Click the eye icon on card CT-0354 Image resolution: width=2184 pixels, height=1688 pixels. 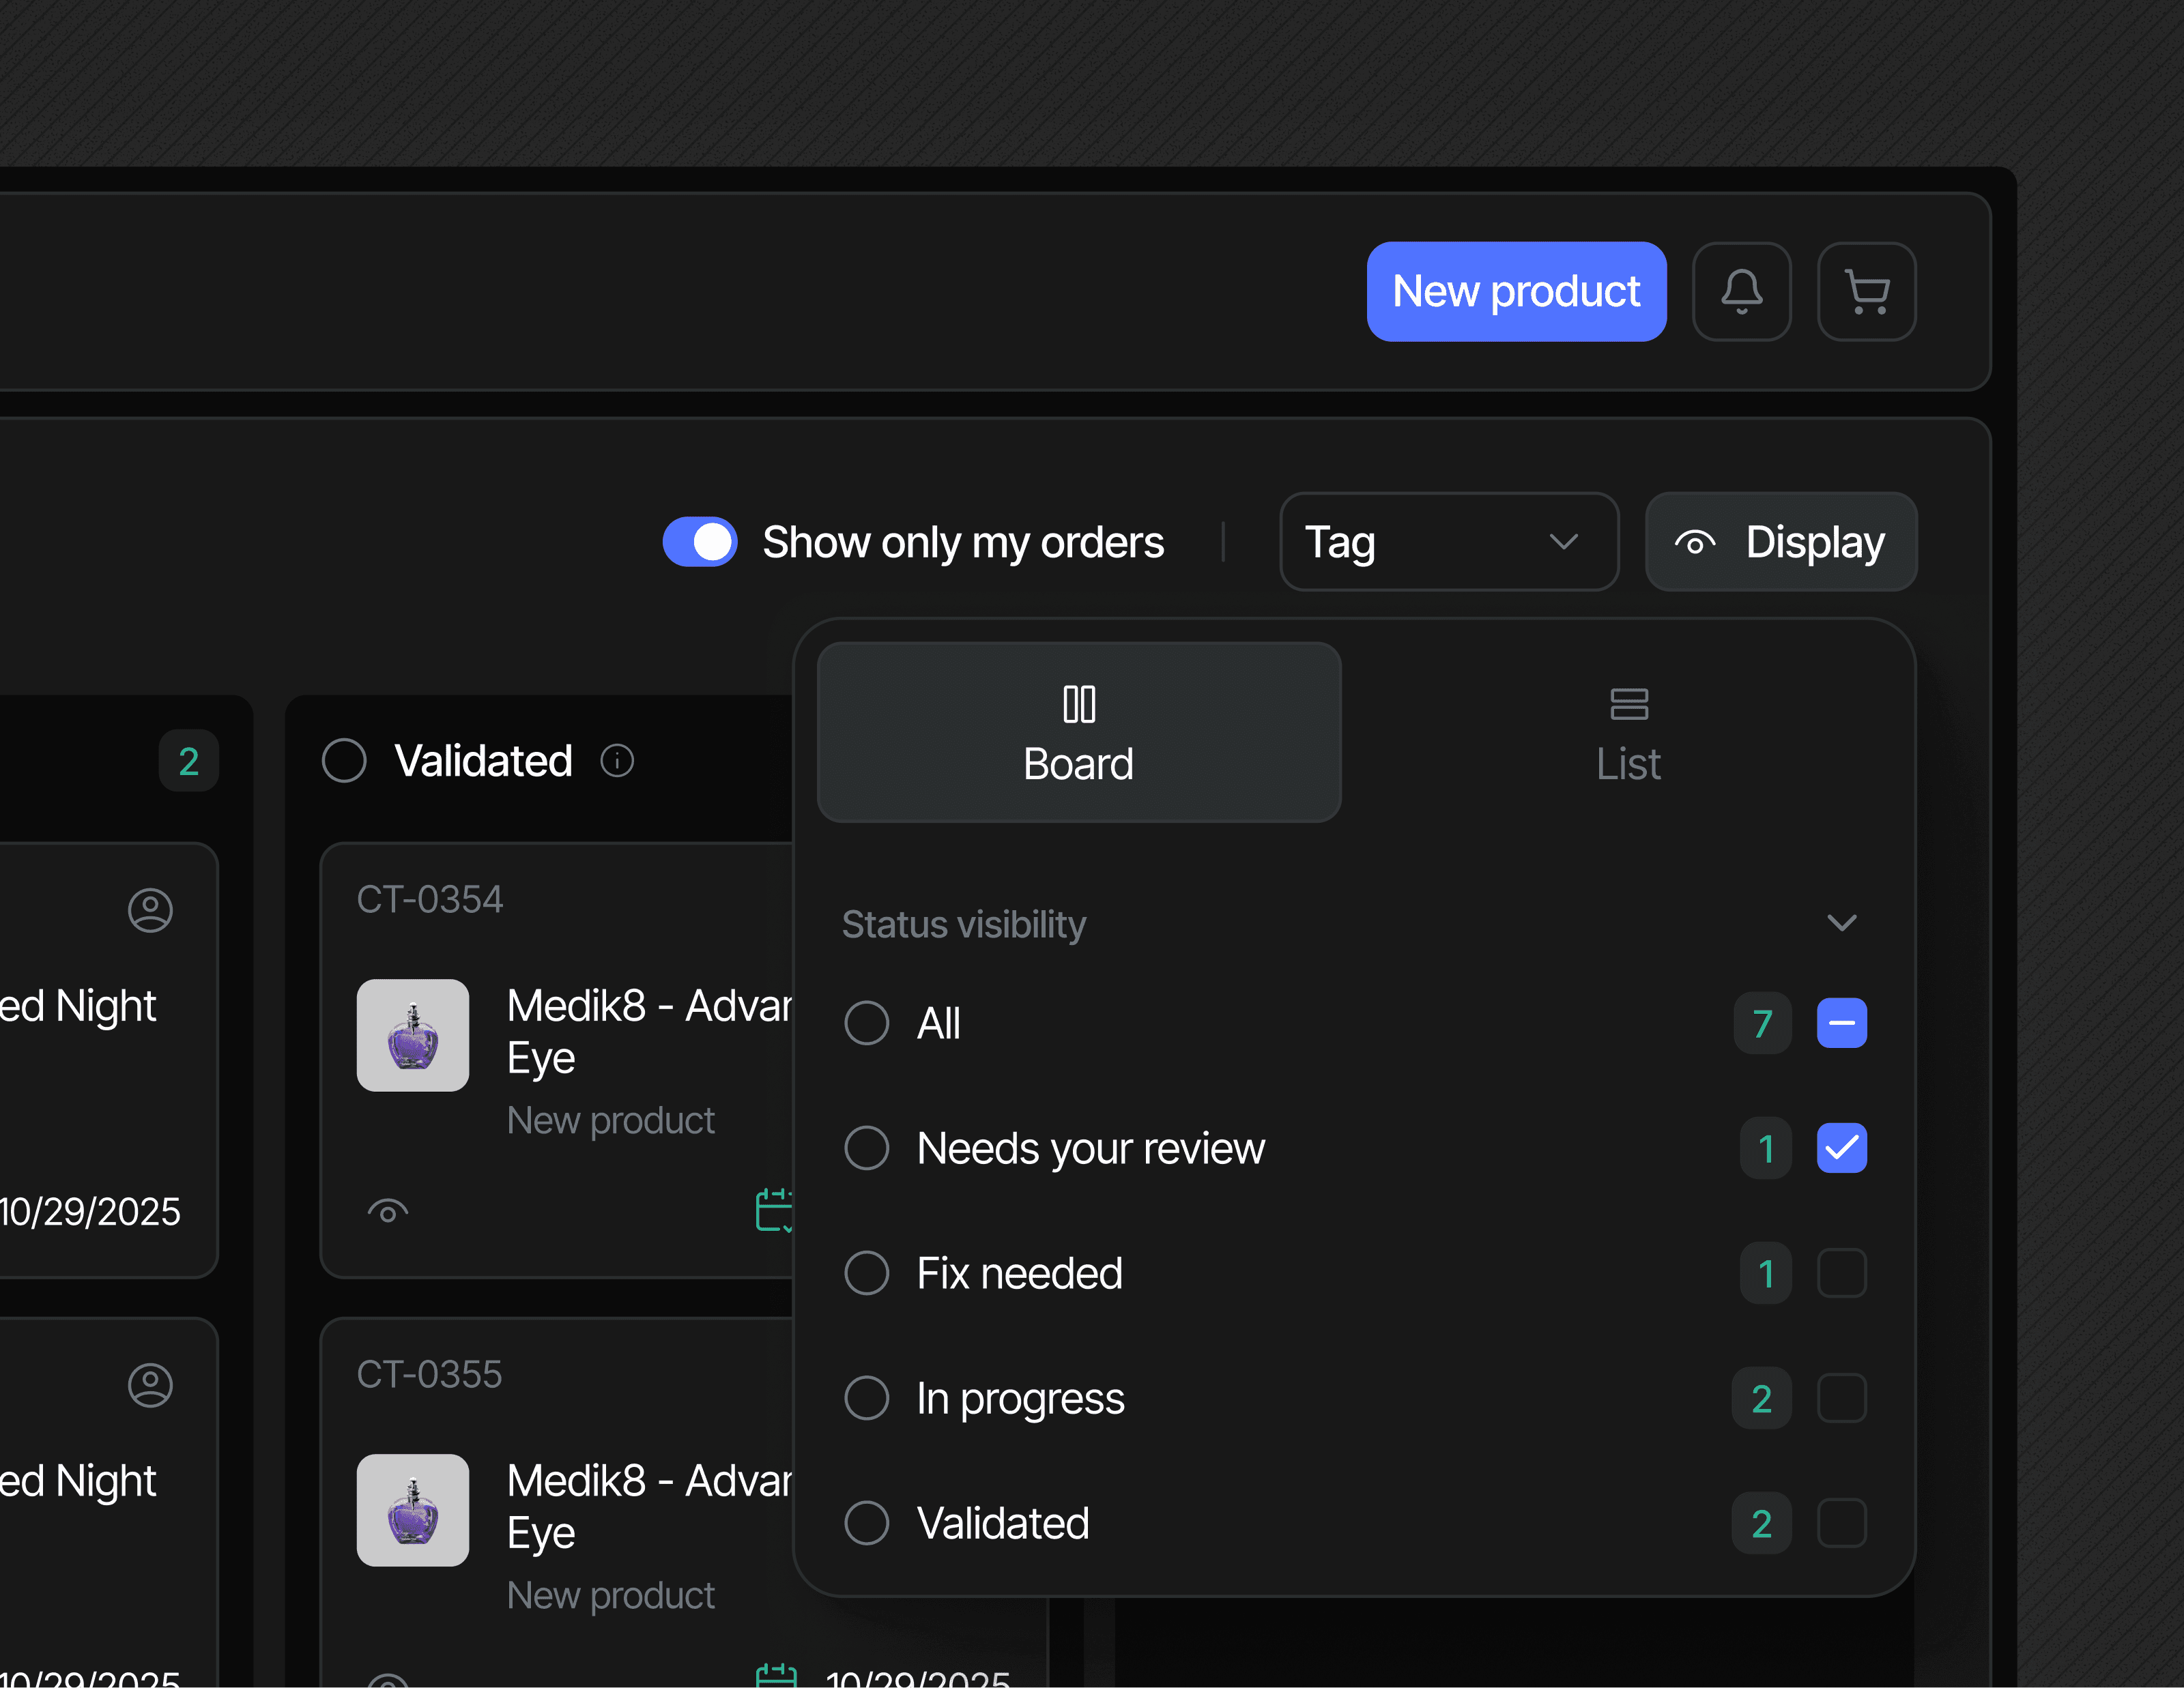pyautogui.click(x=388, y=1211)
